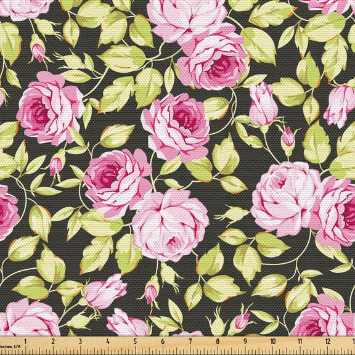Click the number 6 on the ruler
355x355 pixels.
click(163, 341)
